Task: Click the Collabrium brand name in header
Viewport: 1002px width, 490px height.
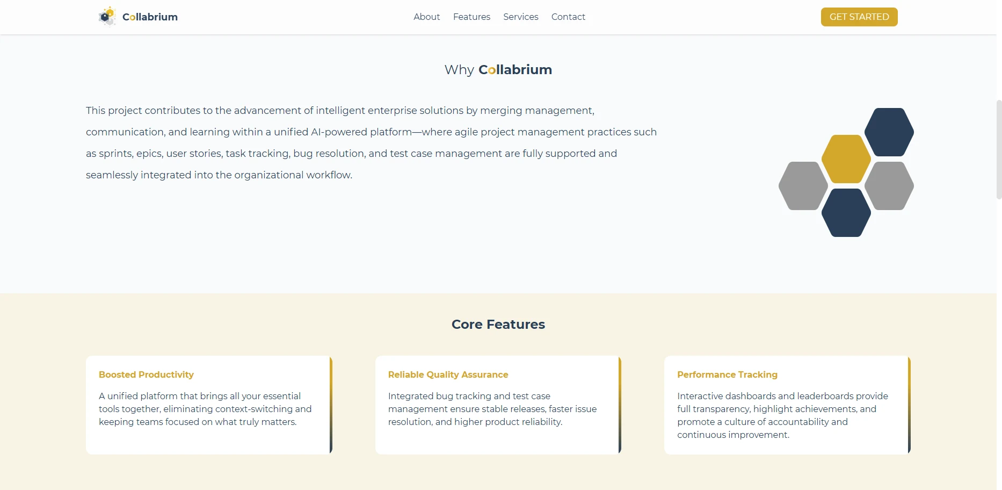Action: pyautogui.click(x=150, y=17)
